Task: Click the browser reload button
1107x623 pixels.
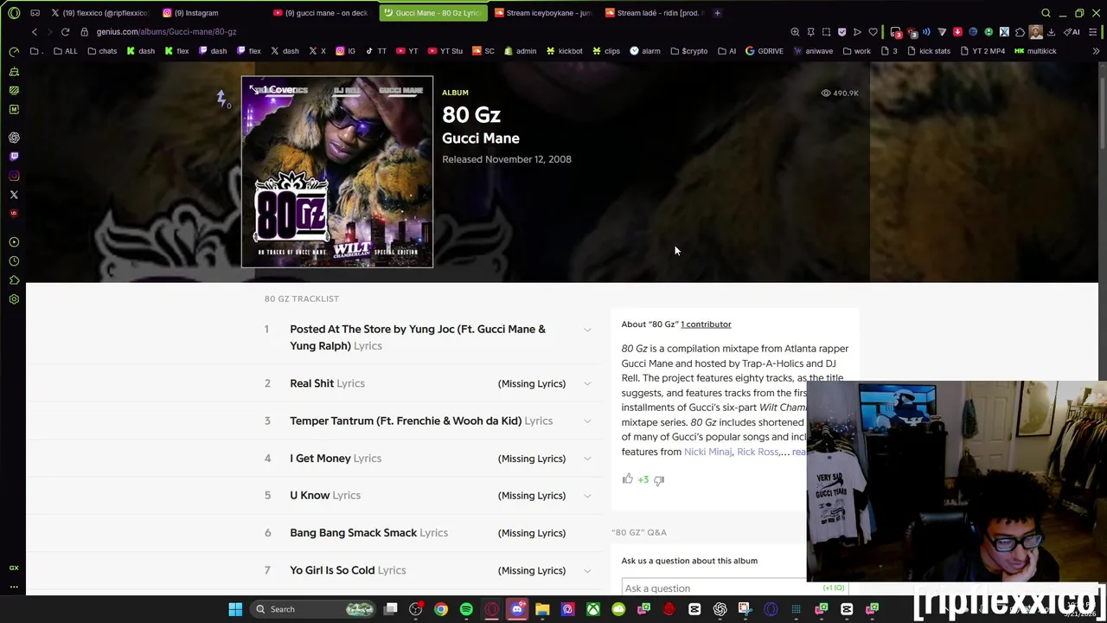Action: coord(65,32)
